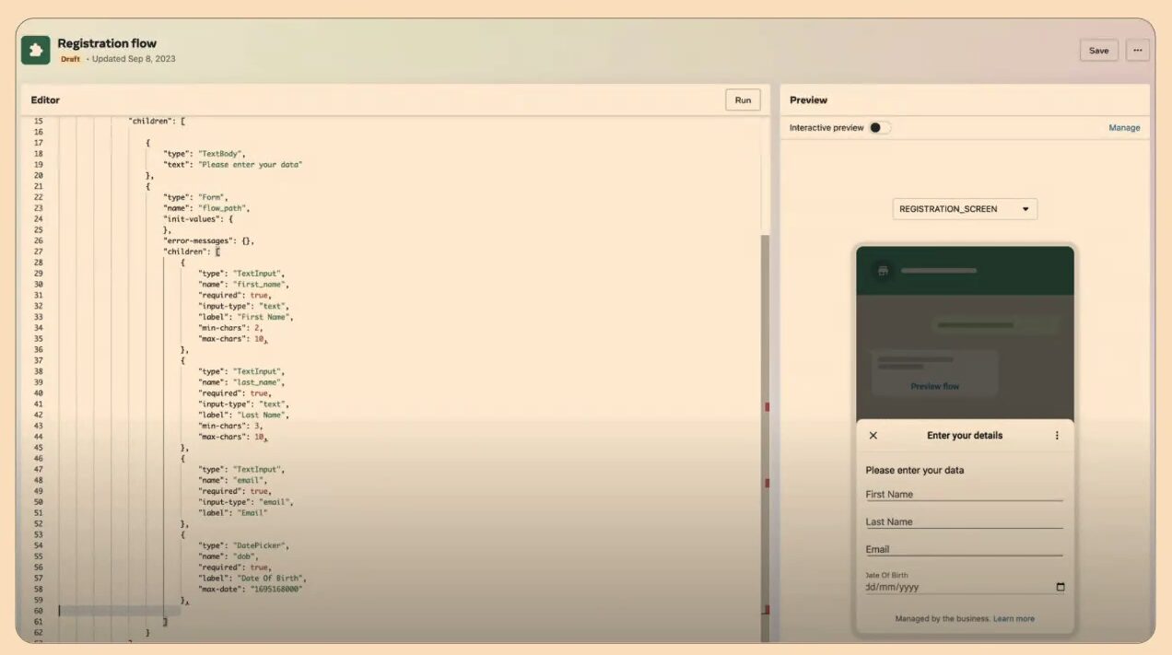Click the calendar icon in Date Of Birth
1172x655 pixels.
tap(1060, 587)
